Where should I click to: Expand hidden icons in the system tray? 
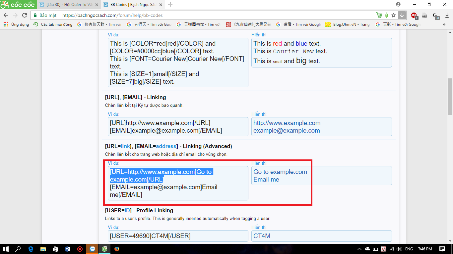[x=359, y=249]
